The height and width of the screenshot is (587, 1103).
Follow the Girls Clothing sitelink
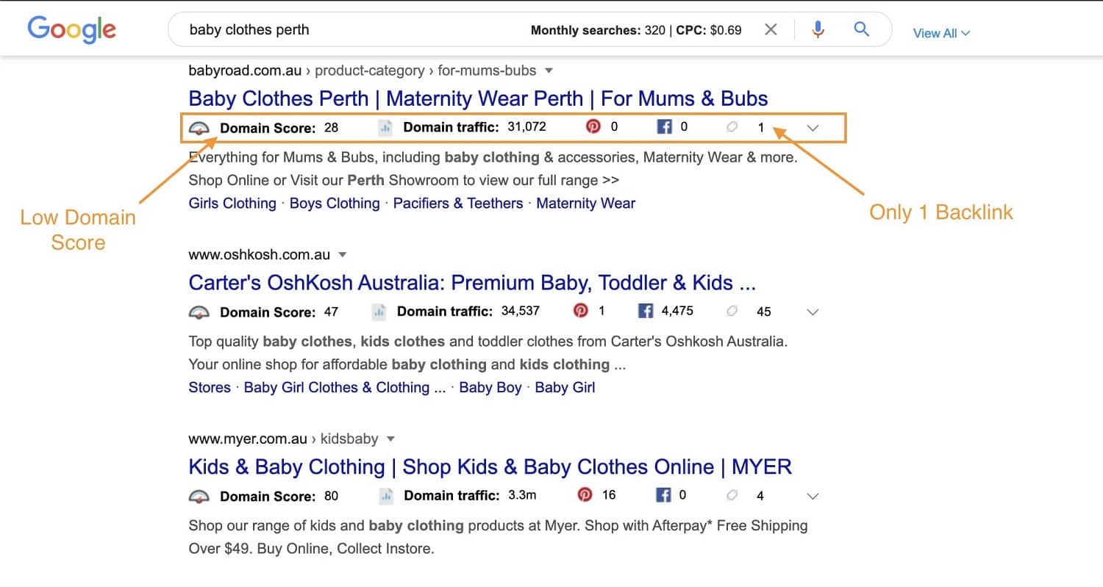[x=232, y=204]
